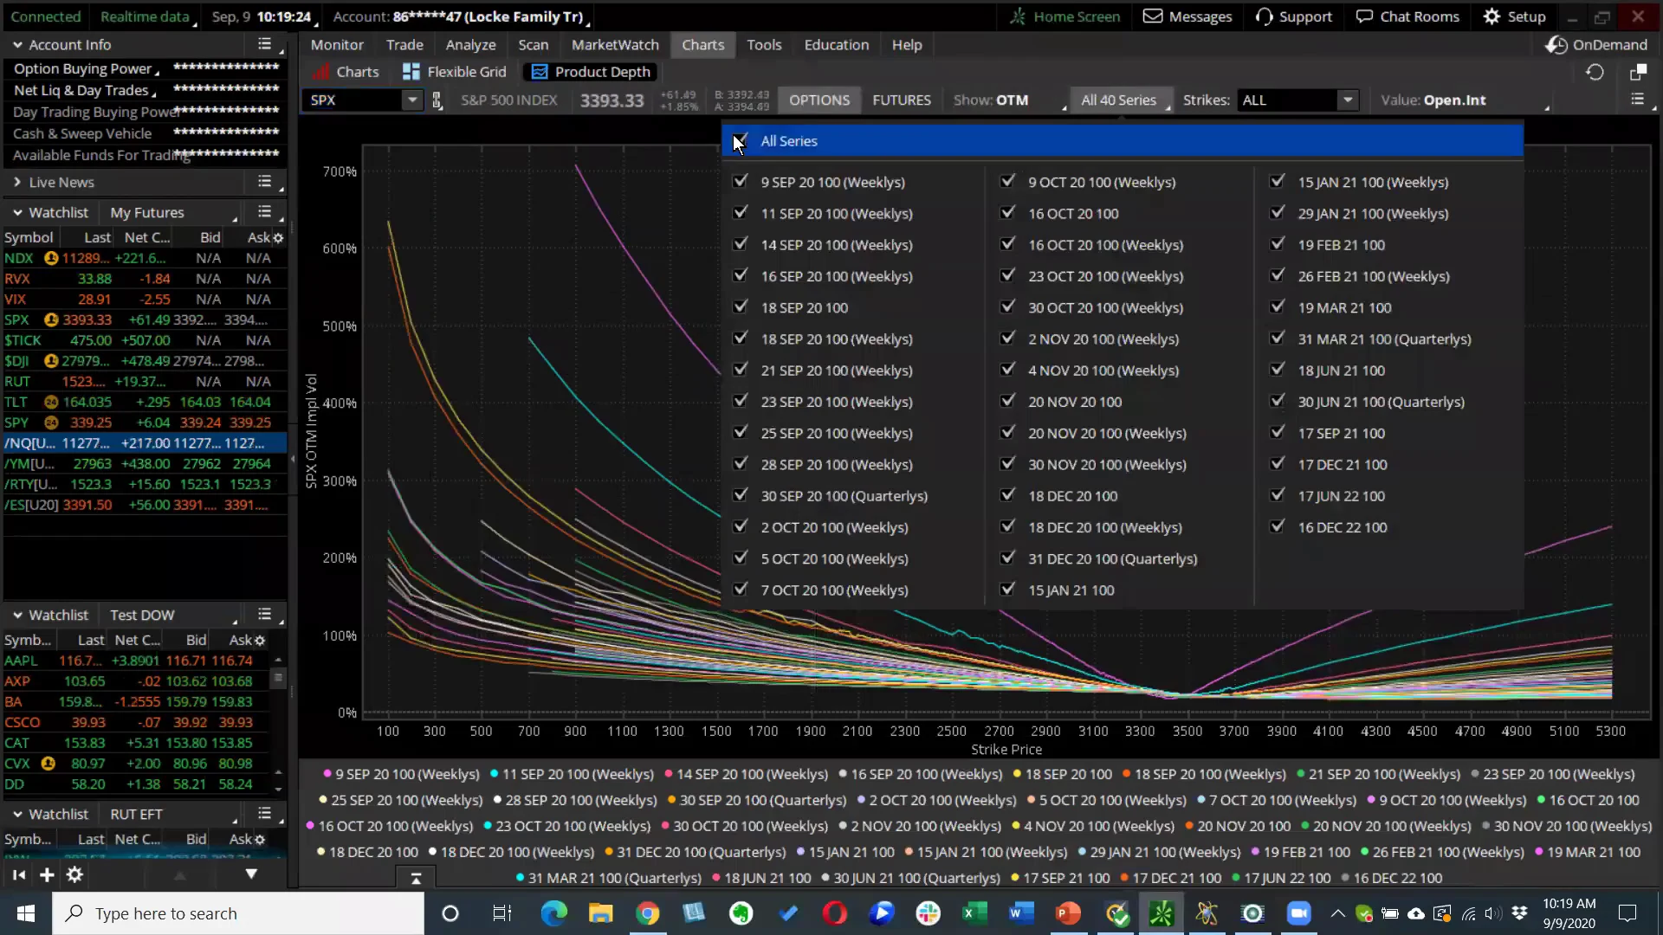Click the gear icon in My Futures column header

(x=278, y=237)
